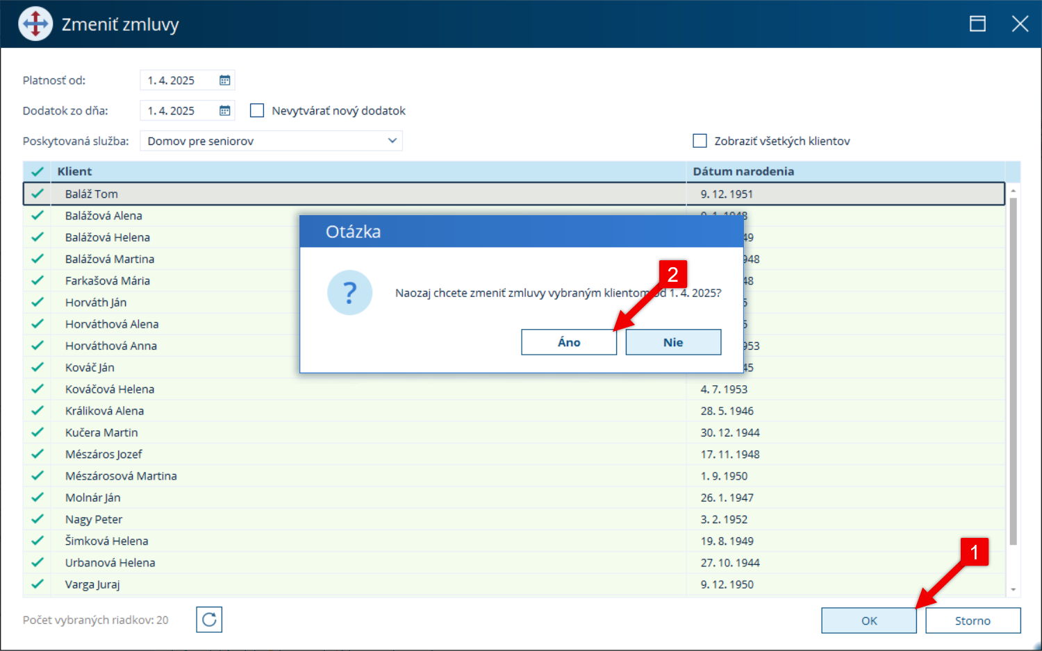Uncheck the row Varga Juraj

coord(38,584)
